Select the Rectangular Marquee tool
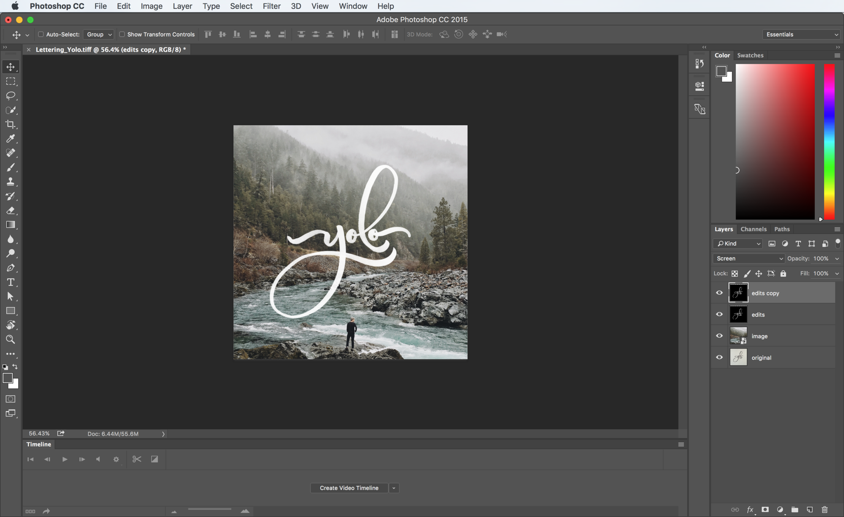844x517 pixels. [x=10, y=81]
